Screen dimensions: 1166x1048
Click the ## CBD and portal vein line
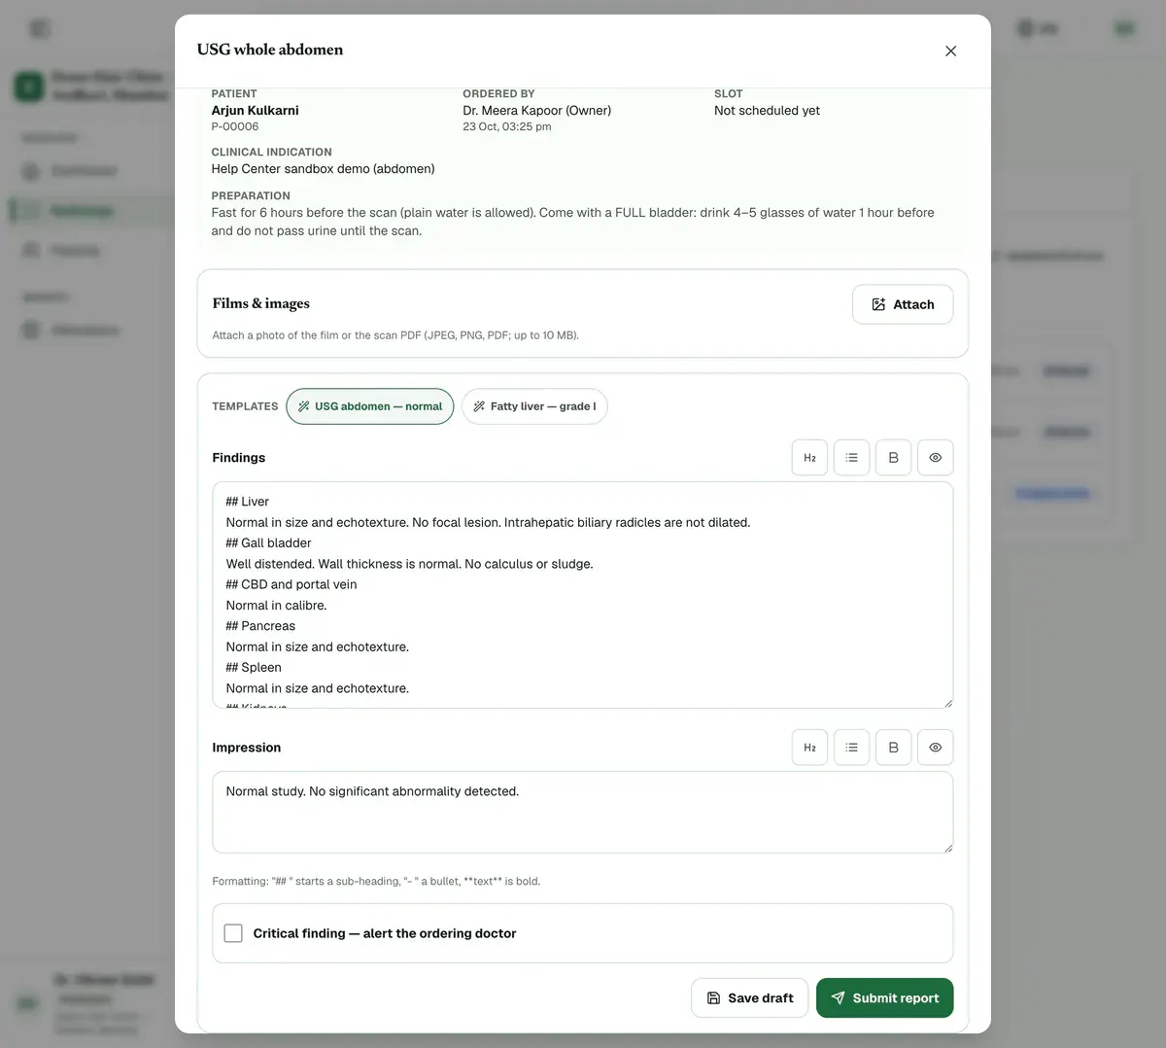291,585
